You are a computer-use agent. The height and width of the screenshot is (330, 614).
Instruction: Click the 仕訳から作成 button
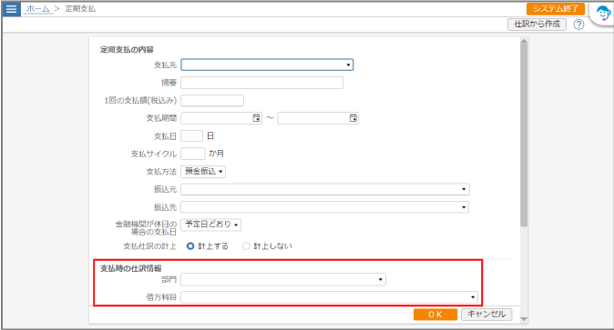[x=537, y=25]
